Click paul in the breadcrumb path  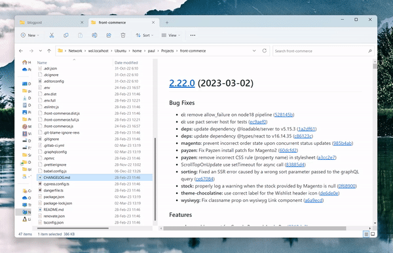pos(151,51)
